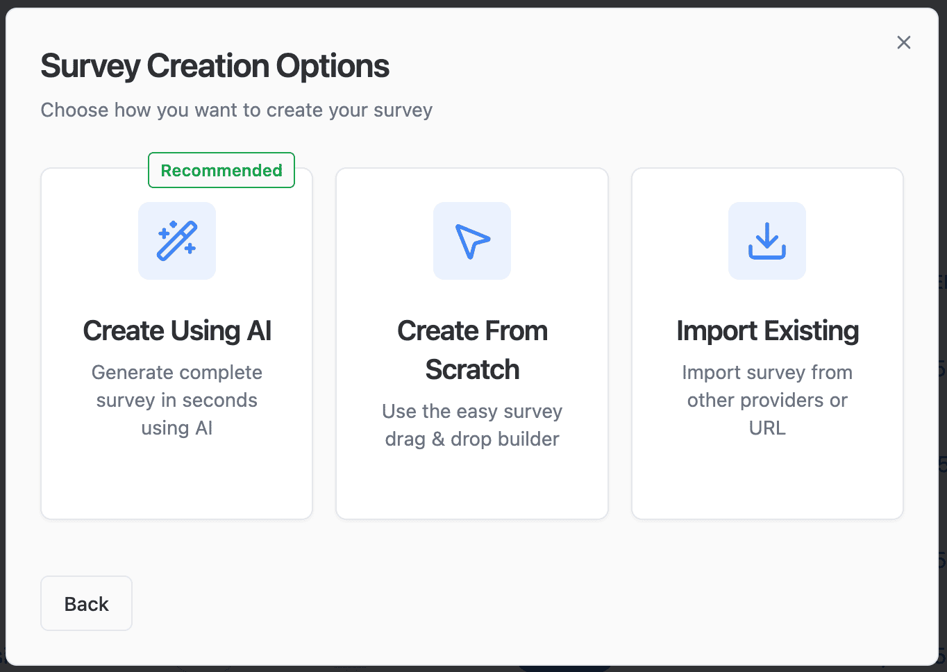Click the Import Existing card title
Image resolution: width=947 pixels, height=672 pixels.
coord(767,331)
